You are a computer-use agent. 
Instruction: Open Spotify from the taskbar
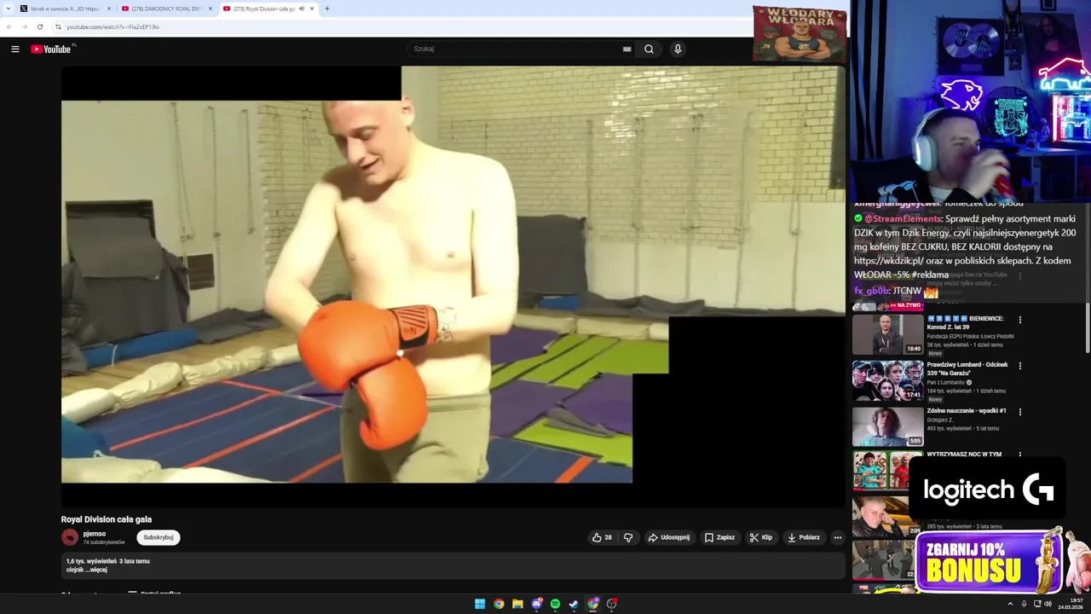(556, 604)
